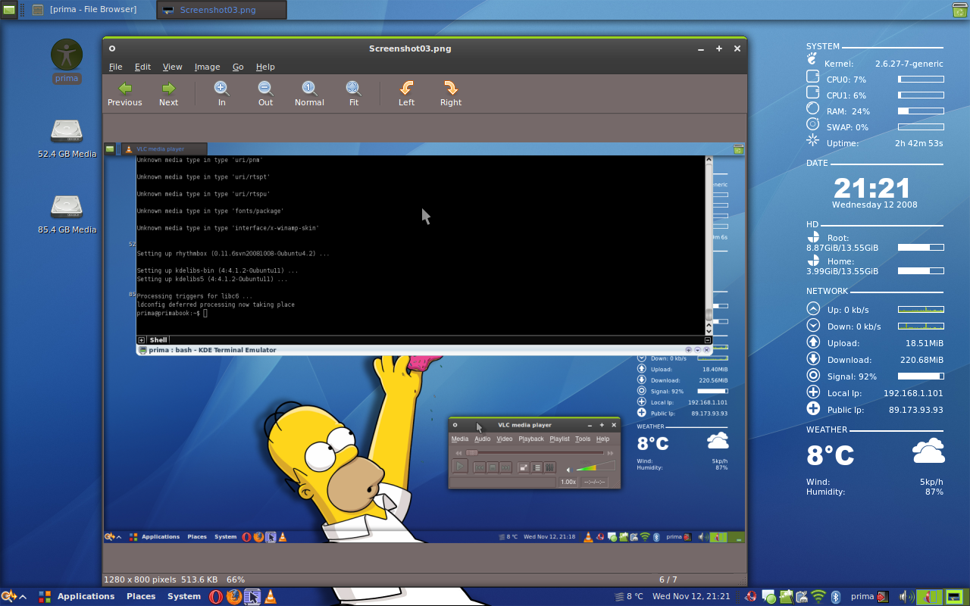Open the View menu
970x606 pixels.
coord(172,67)
